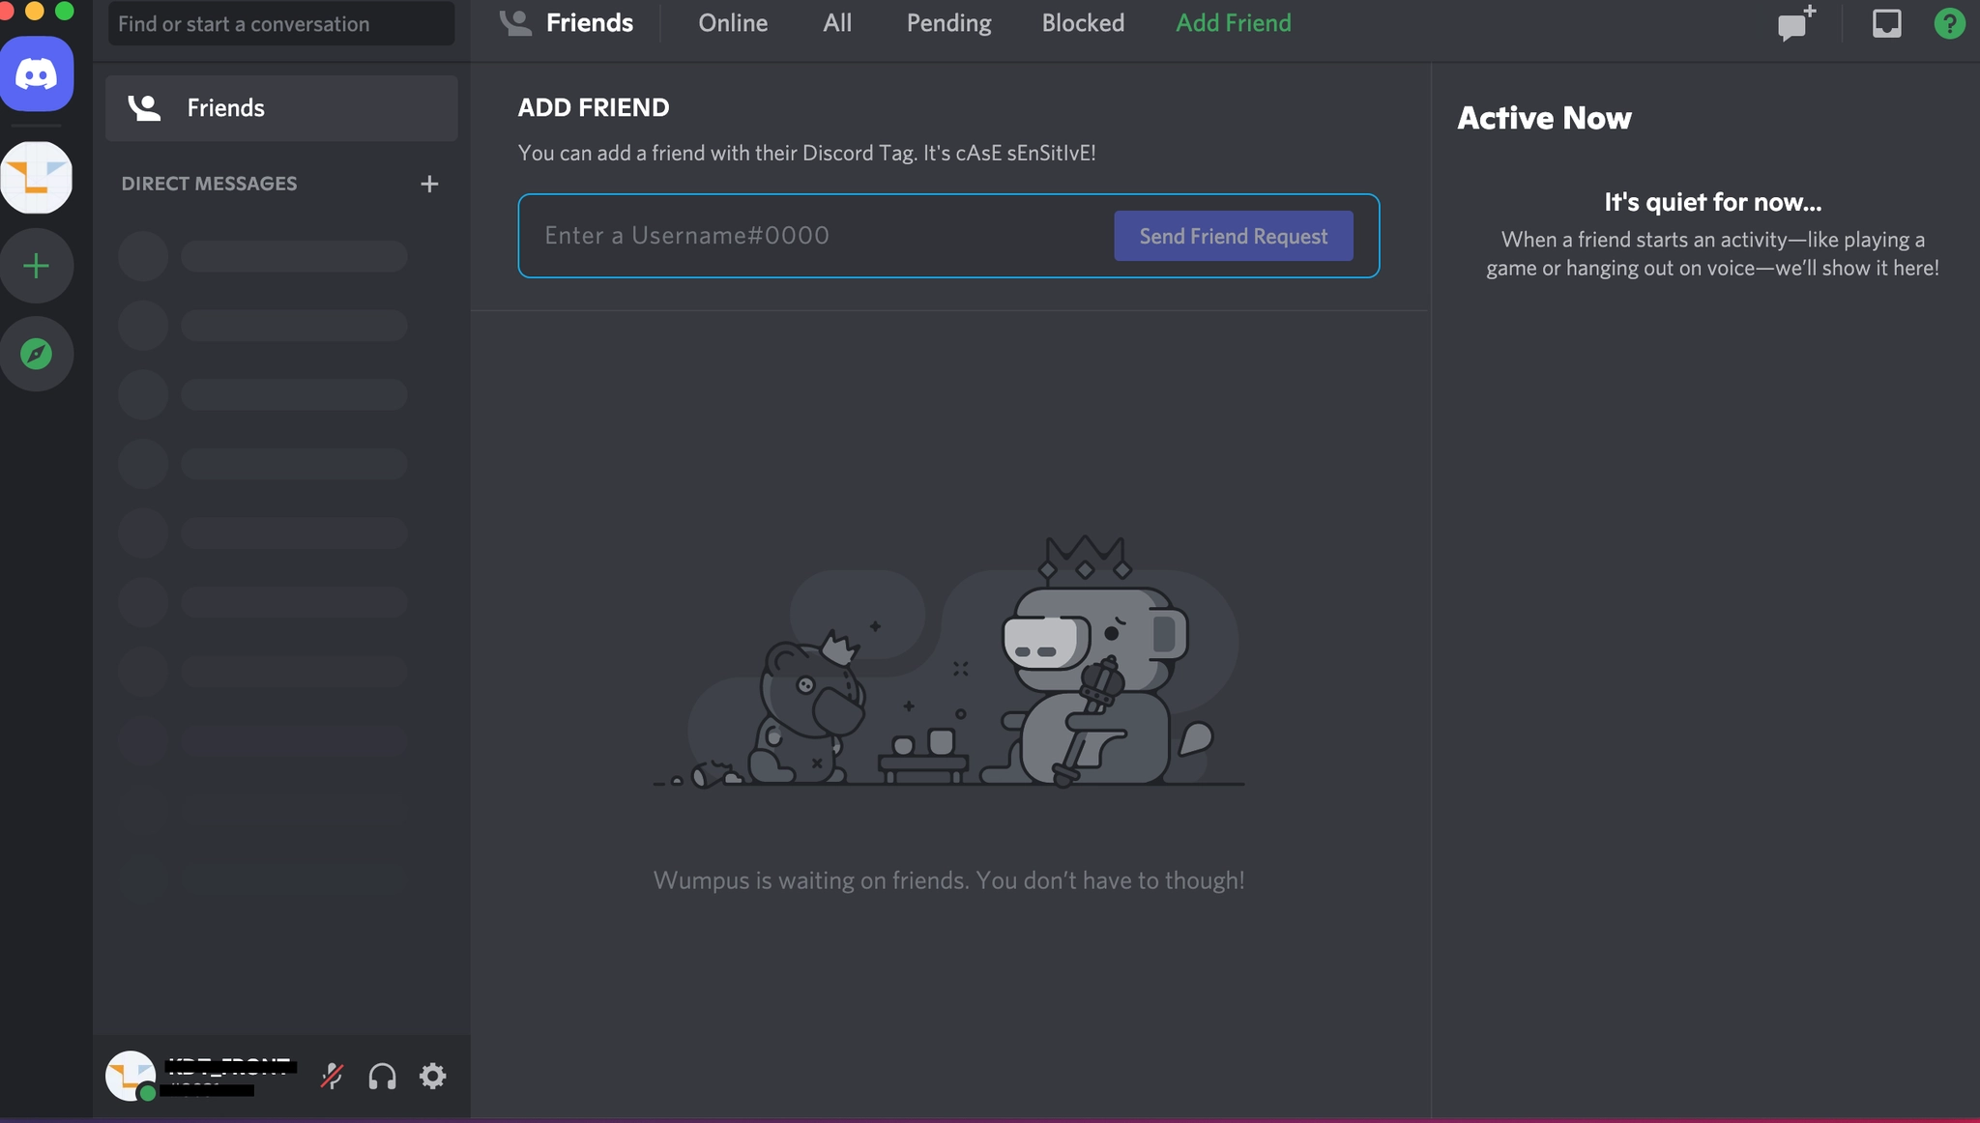Select the All friends tab

837,23
